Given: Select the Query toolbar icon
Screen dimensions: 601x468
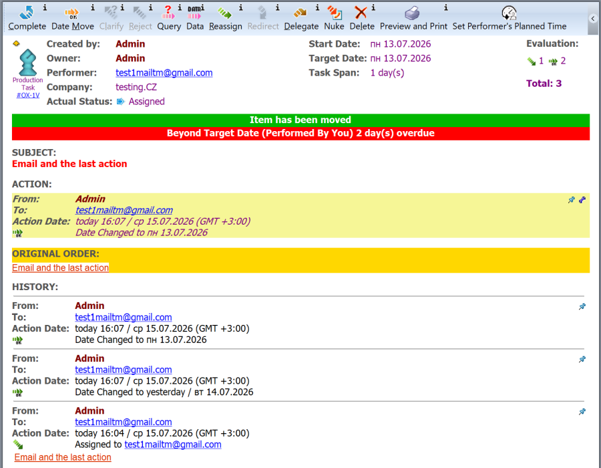Looking at the screenshot, I should tap(168, 13).
